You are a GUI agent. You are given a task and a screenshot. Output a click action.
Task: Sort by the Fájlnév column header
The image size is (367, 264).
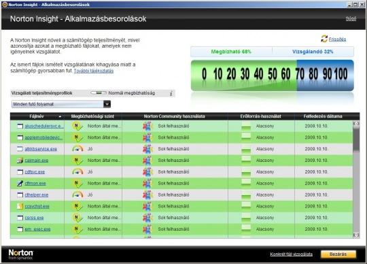tap(37, 116)
